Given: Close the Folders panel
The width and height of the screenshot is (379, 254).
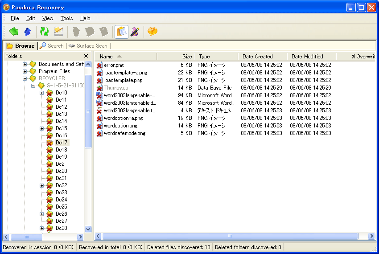Looking at the screenshot, I should [86, 56].
